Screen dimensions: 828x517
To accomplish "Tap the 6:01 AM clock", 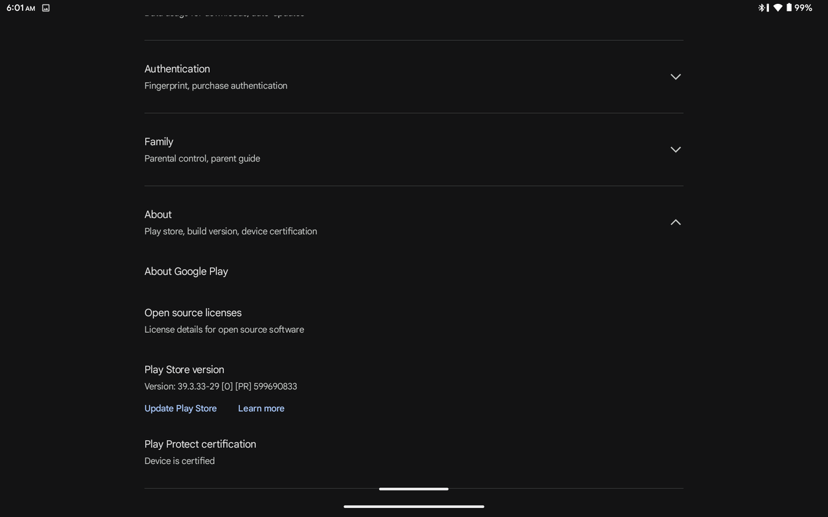I will click(21, 8).
